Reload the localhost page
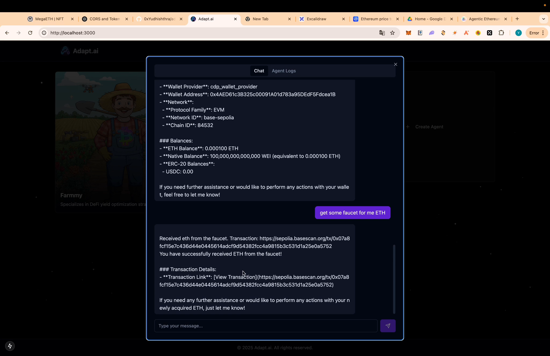550x356 pixels. tap(30, 33)
